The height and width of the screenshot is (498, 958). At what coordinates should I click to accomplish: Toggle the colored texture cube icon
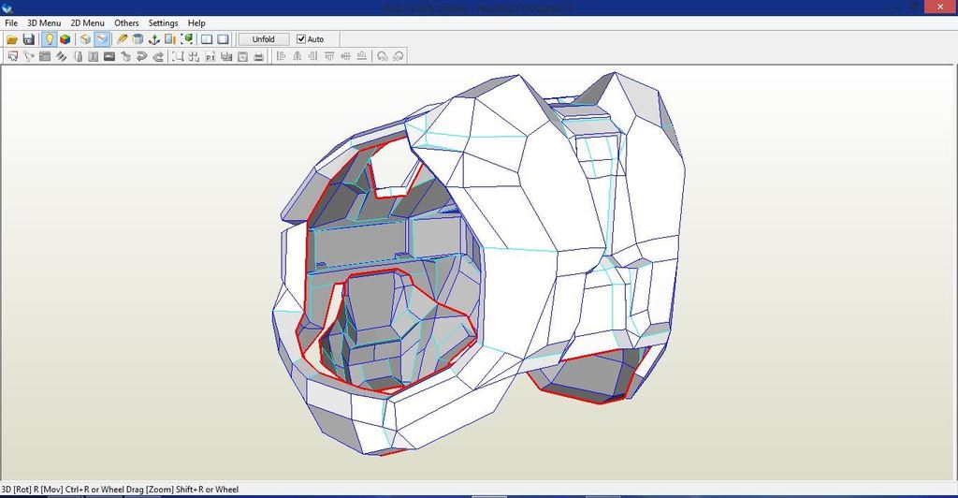pos(65,39)
